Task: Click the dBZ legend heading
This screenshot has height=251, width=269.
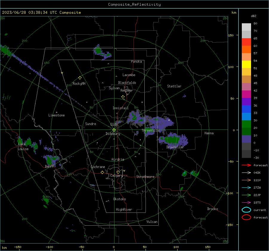Action: click(x=253, y=16)
